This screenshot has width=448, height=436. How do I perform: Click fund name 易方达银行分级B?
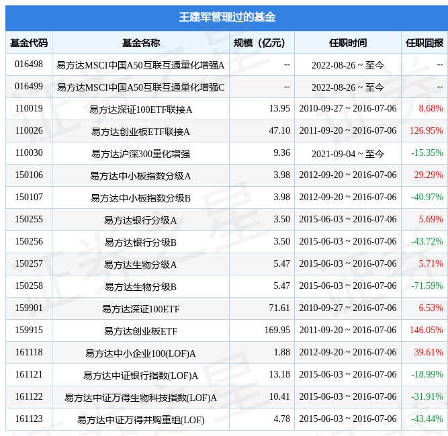[140, 243]
